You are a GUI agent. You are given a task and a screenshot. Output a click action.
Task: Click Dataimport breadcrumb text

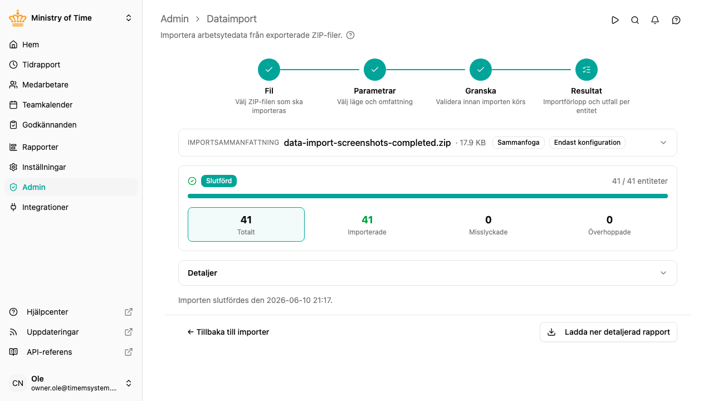pos(232,19)
